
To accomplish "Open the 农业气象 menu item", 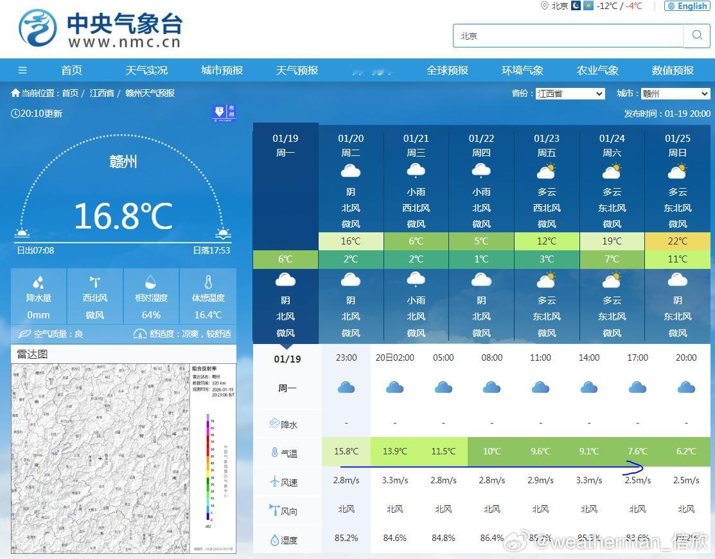I will (597, 70).
